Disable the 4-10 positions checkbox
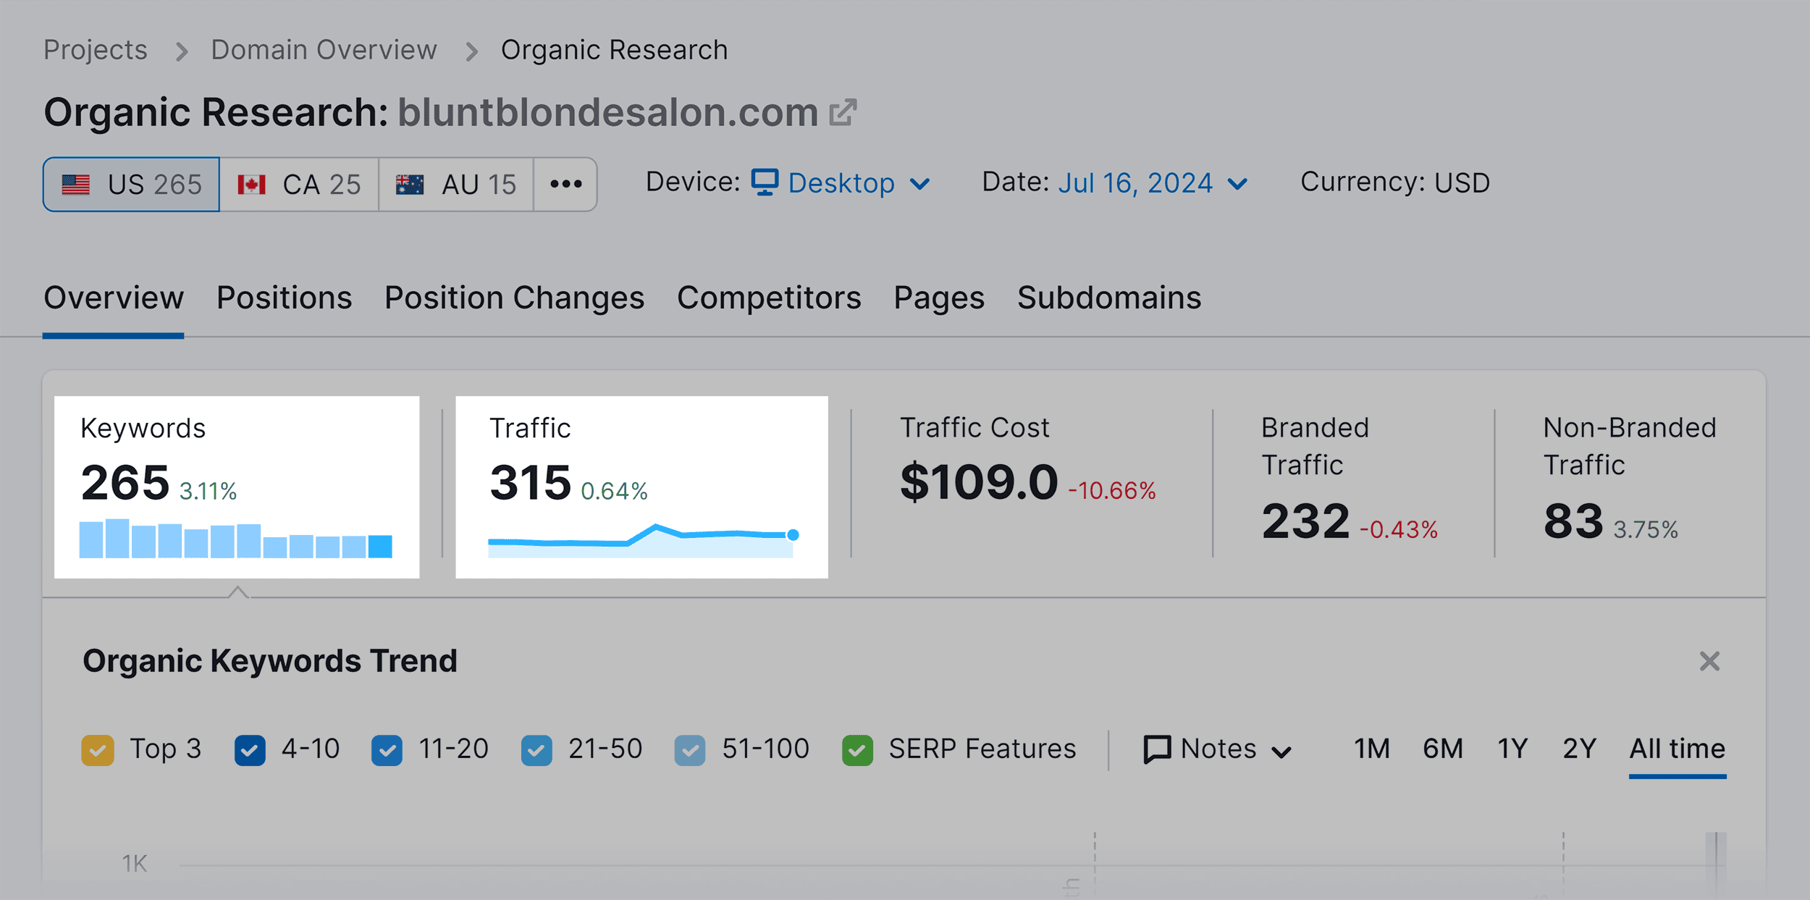Screen dimensions: 1810x900 point(250,749)
